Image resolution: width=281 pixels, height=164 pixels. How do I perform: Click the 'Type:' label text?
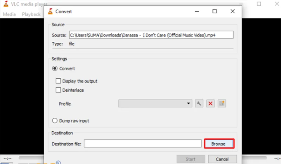click(57, 44)
